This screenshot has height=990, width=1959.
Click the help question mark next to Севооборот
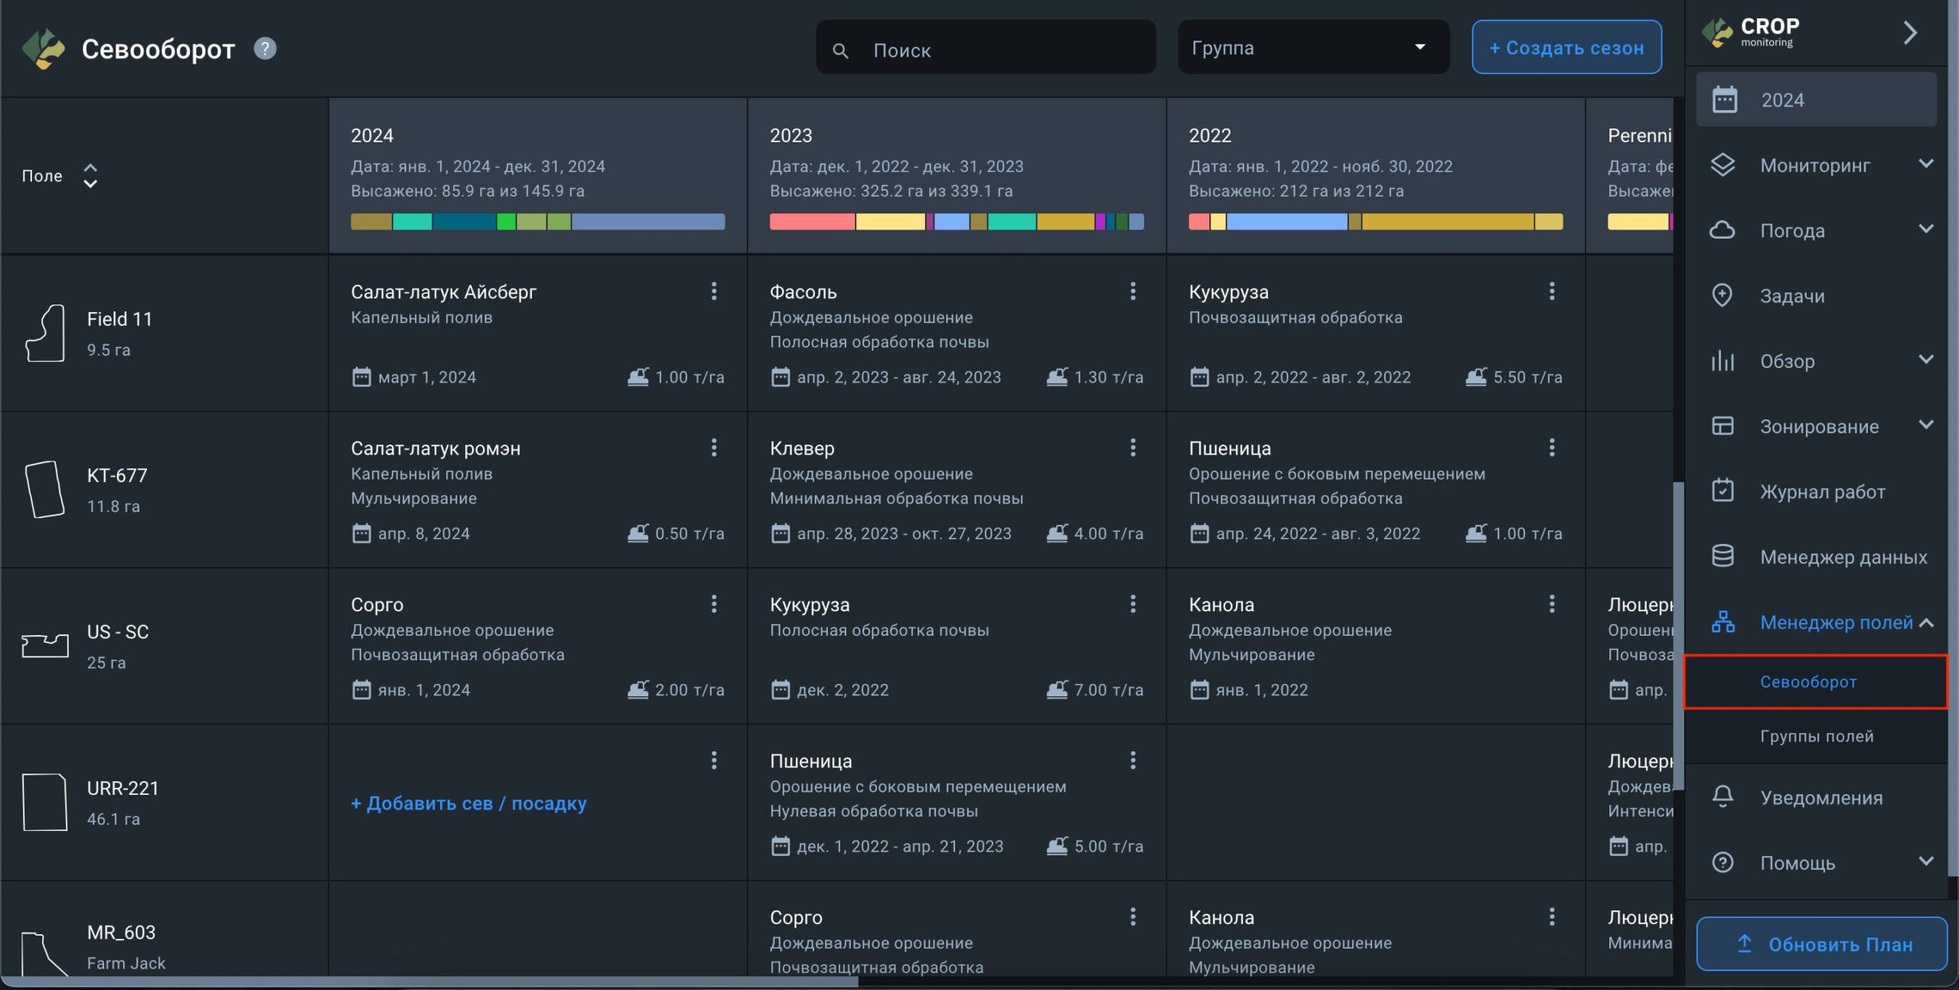point(265,48)
